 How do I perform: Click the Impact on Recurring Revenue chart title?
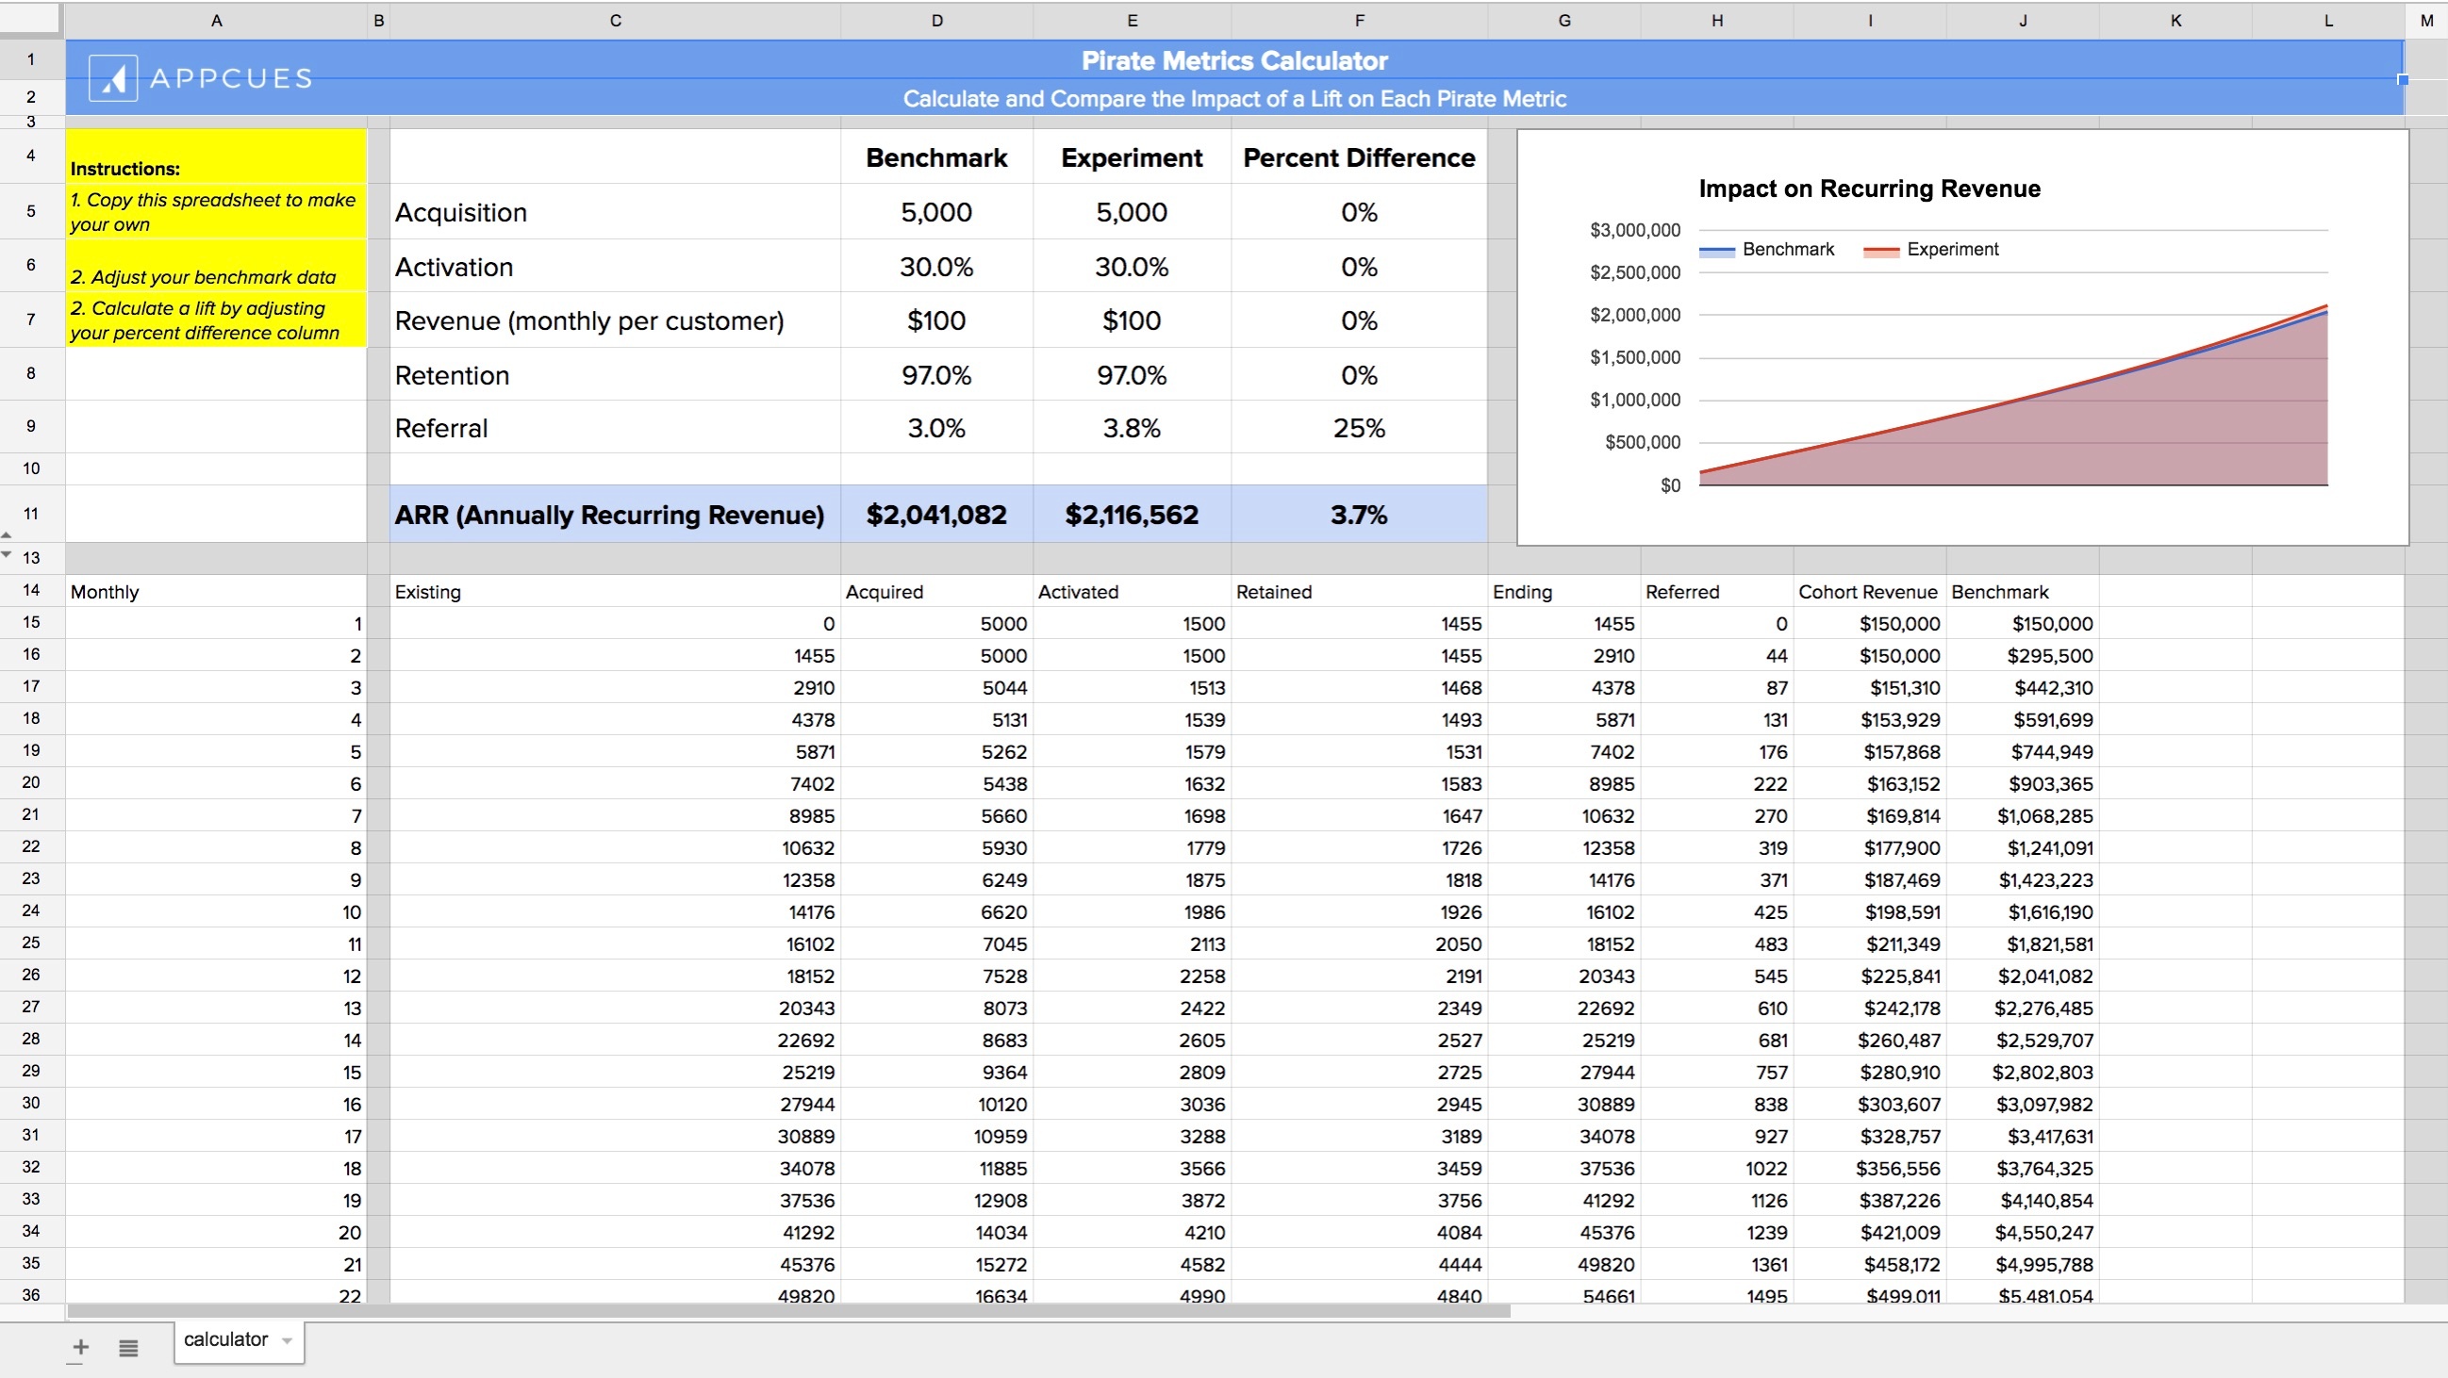point(1869,189)
